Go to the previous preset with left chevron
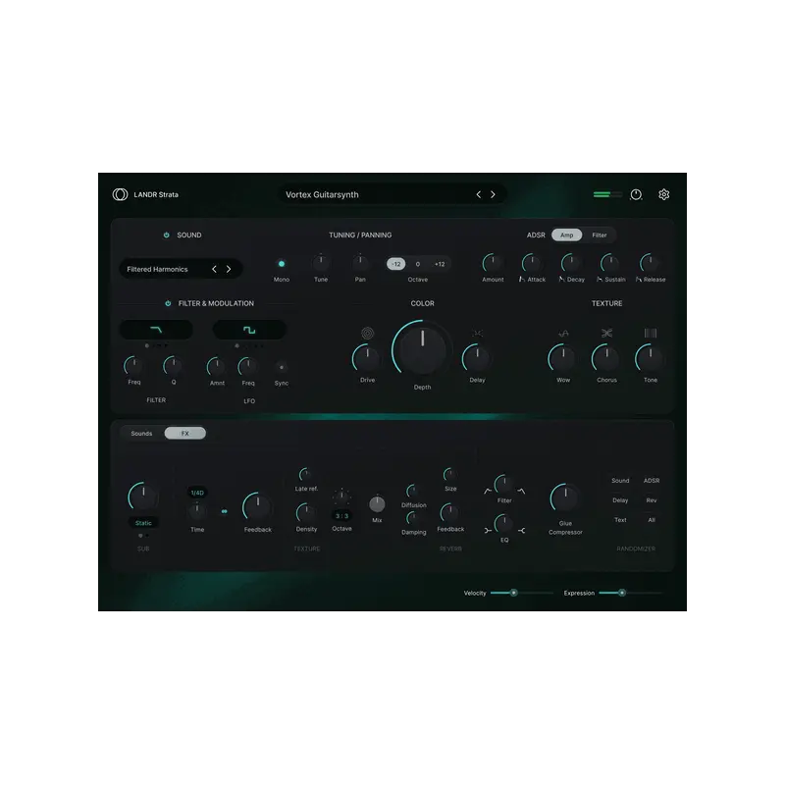The height and width of the screenshot is (785, 785). click(x=479, y=194)
